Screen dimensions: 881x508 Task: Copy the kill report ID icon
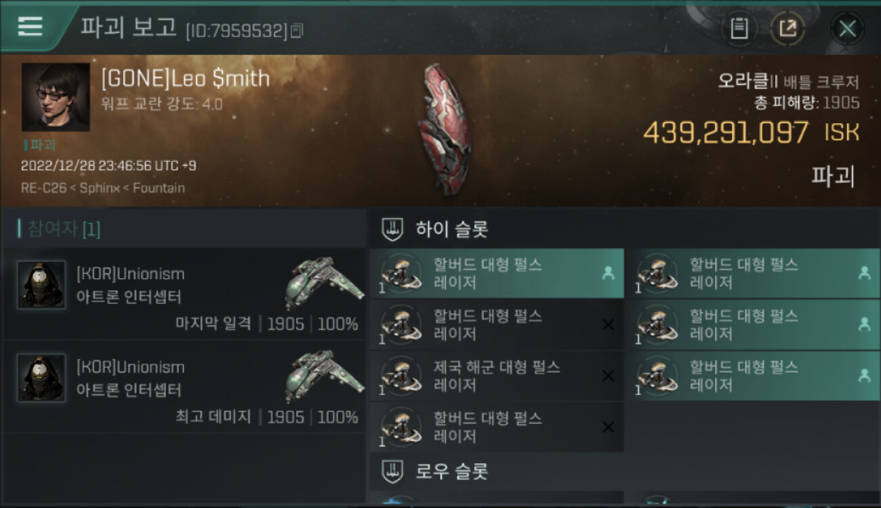(296, 30)
